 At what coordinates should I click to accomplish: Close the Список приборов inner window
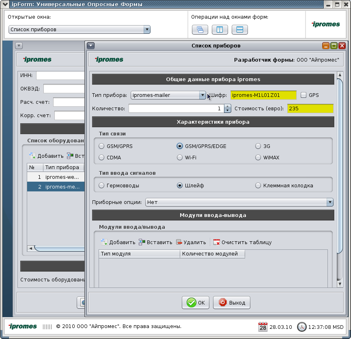pyautogui.click(x=342, y=46)
